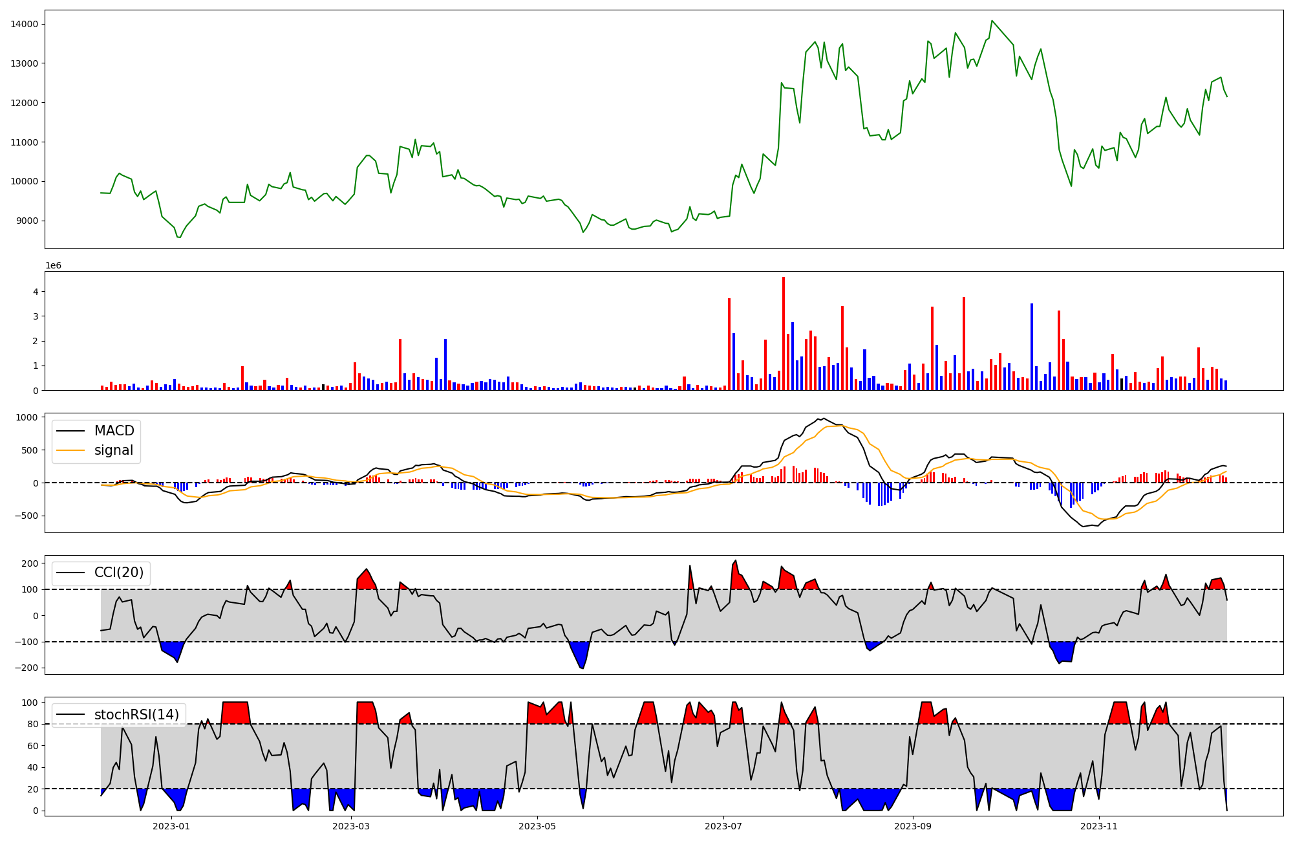Click the orange signal line sample in legend

(x=70, y=450)
